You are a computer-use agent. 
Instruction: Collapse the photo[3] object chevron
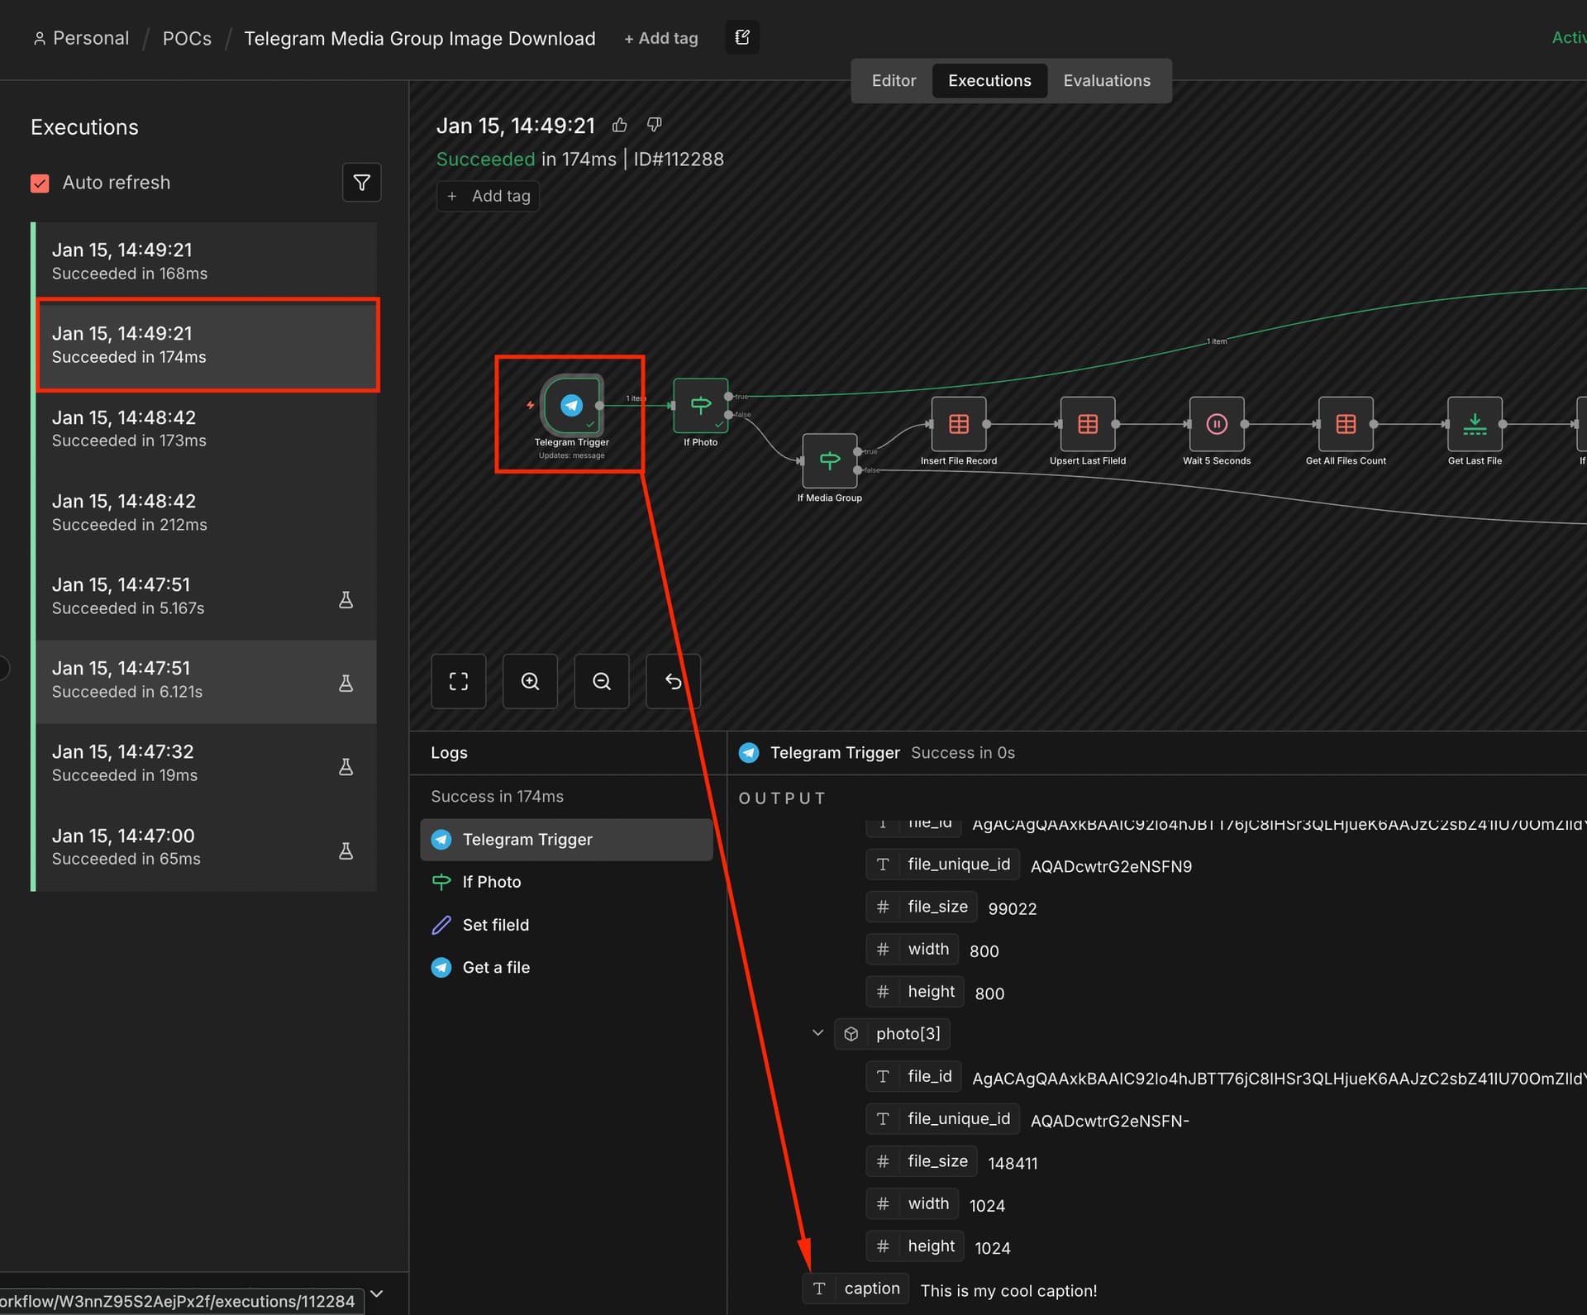(817, 1032)
